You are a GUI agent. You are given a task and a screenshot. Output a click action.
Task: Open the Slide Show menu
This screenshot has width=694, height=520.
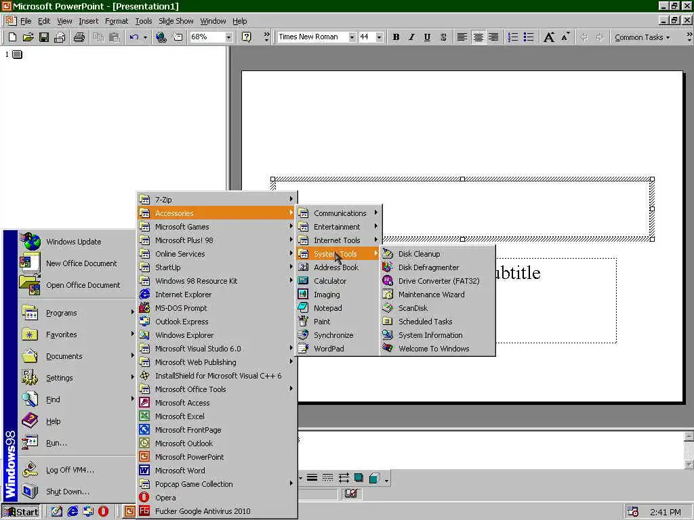click(176, 21)
